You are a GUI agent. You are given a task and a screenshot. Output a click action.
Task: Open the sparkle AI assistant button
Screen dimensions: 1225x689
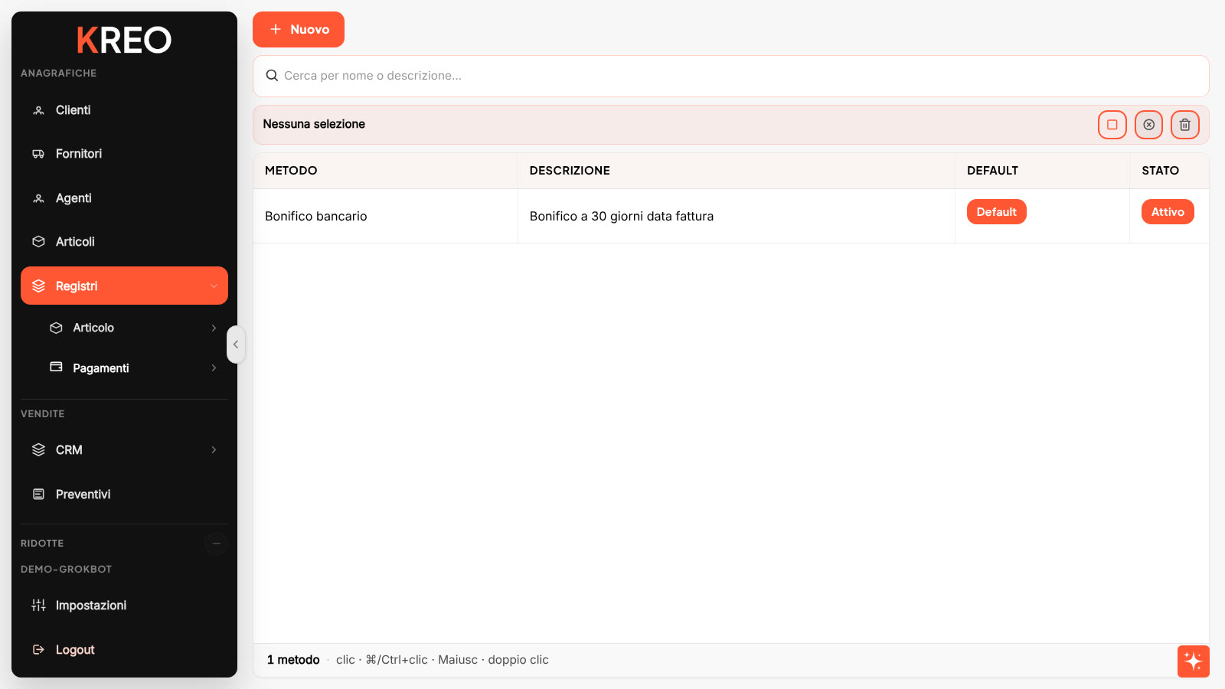(1194, 661)
